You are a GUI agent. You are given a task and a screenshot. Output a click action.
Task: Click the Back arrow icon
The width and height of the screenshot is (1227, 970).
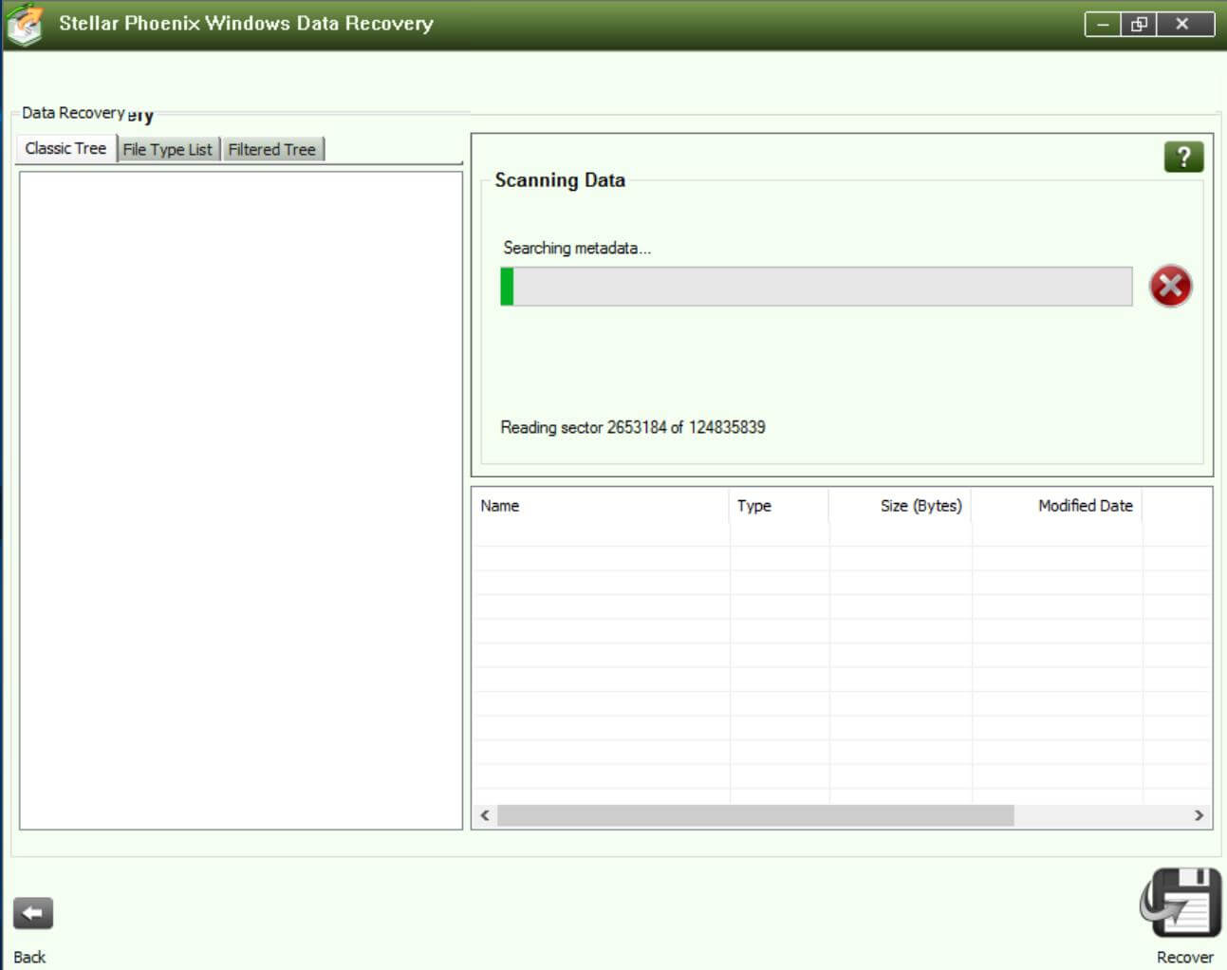click(x=32, y=913)
